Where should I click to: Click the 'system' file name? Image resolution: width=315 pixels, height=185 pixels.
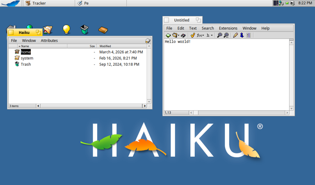(x=27, y=58)
